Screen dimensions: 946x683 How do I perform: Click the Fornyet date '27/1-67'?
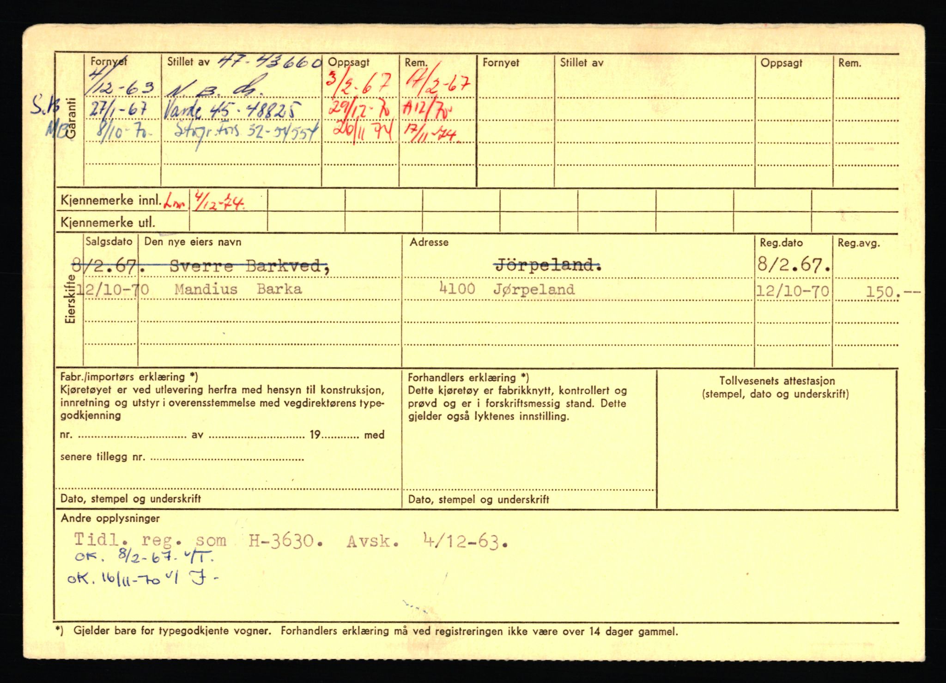[x=118, y=110]
